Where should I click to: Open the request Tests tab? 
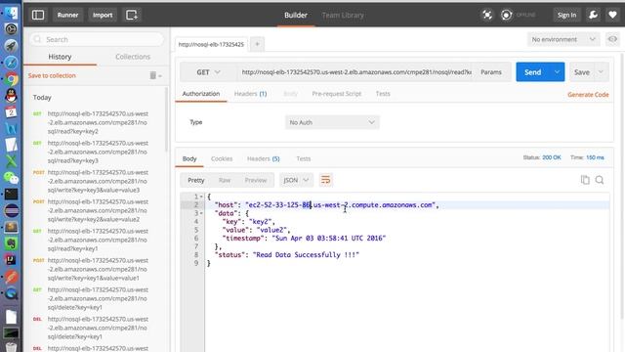pyautogui.click(x=383, y=94)
